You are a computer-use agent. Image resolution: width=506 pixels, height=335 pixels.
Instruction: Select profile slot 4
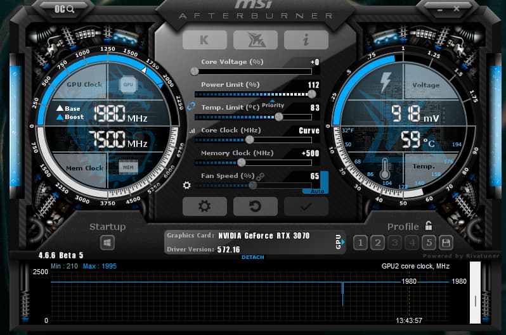(x=412, y=243)
